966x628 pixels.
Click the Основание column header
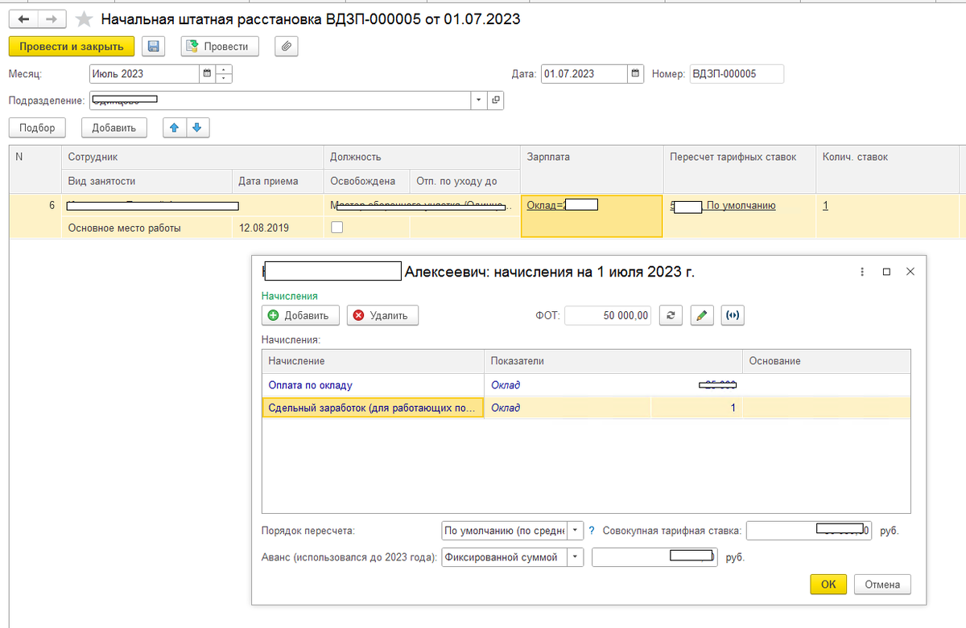827,361
